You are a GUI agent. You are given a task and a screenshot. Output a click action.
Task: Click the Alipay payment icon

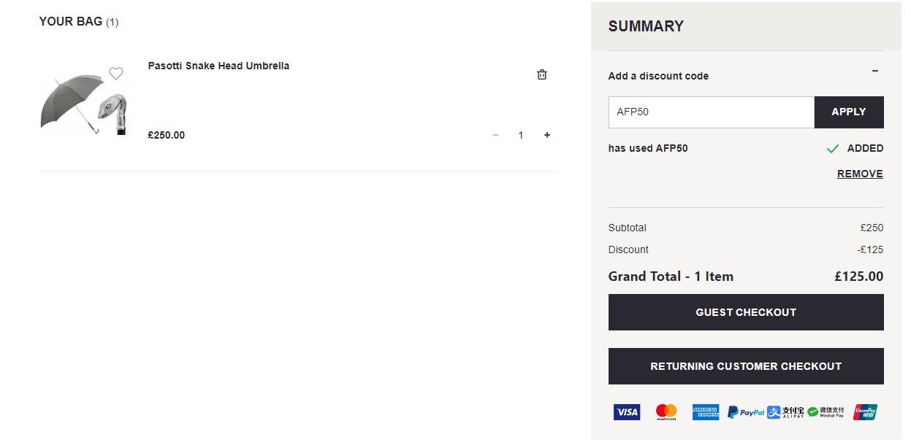tap(786, 412)
